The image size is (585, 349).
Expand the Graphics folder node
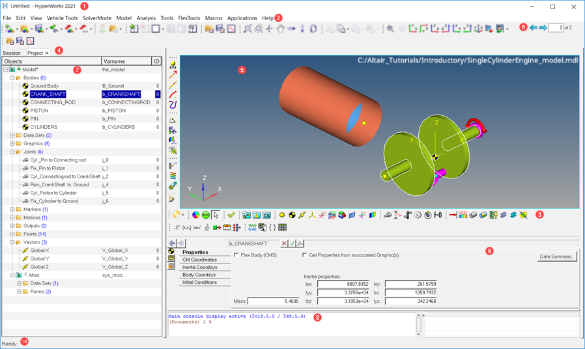click(x=12, y=143)
